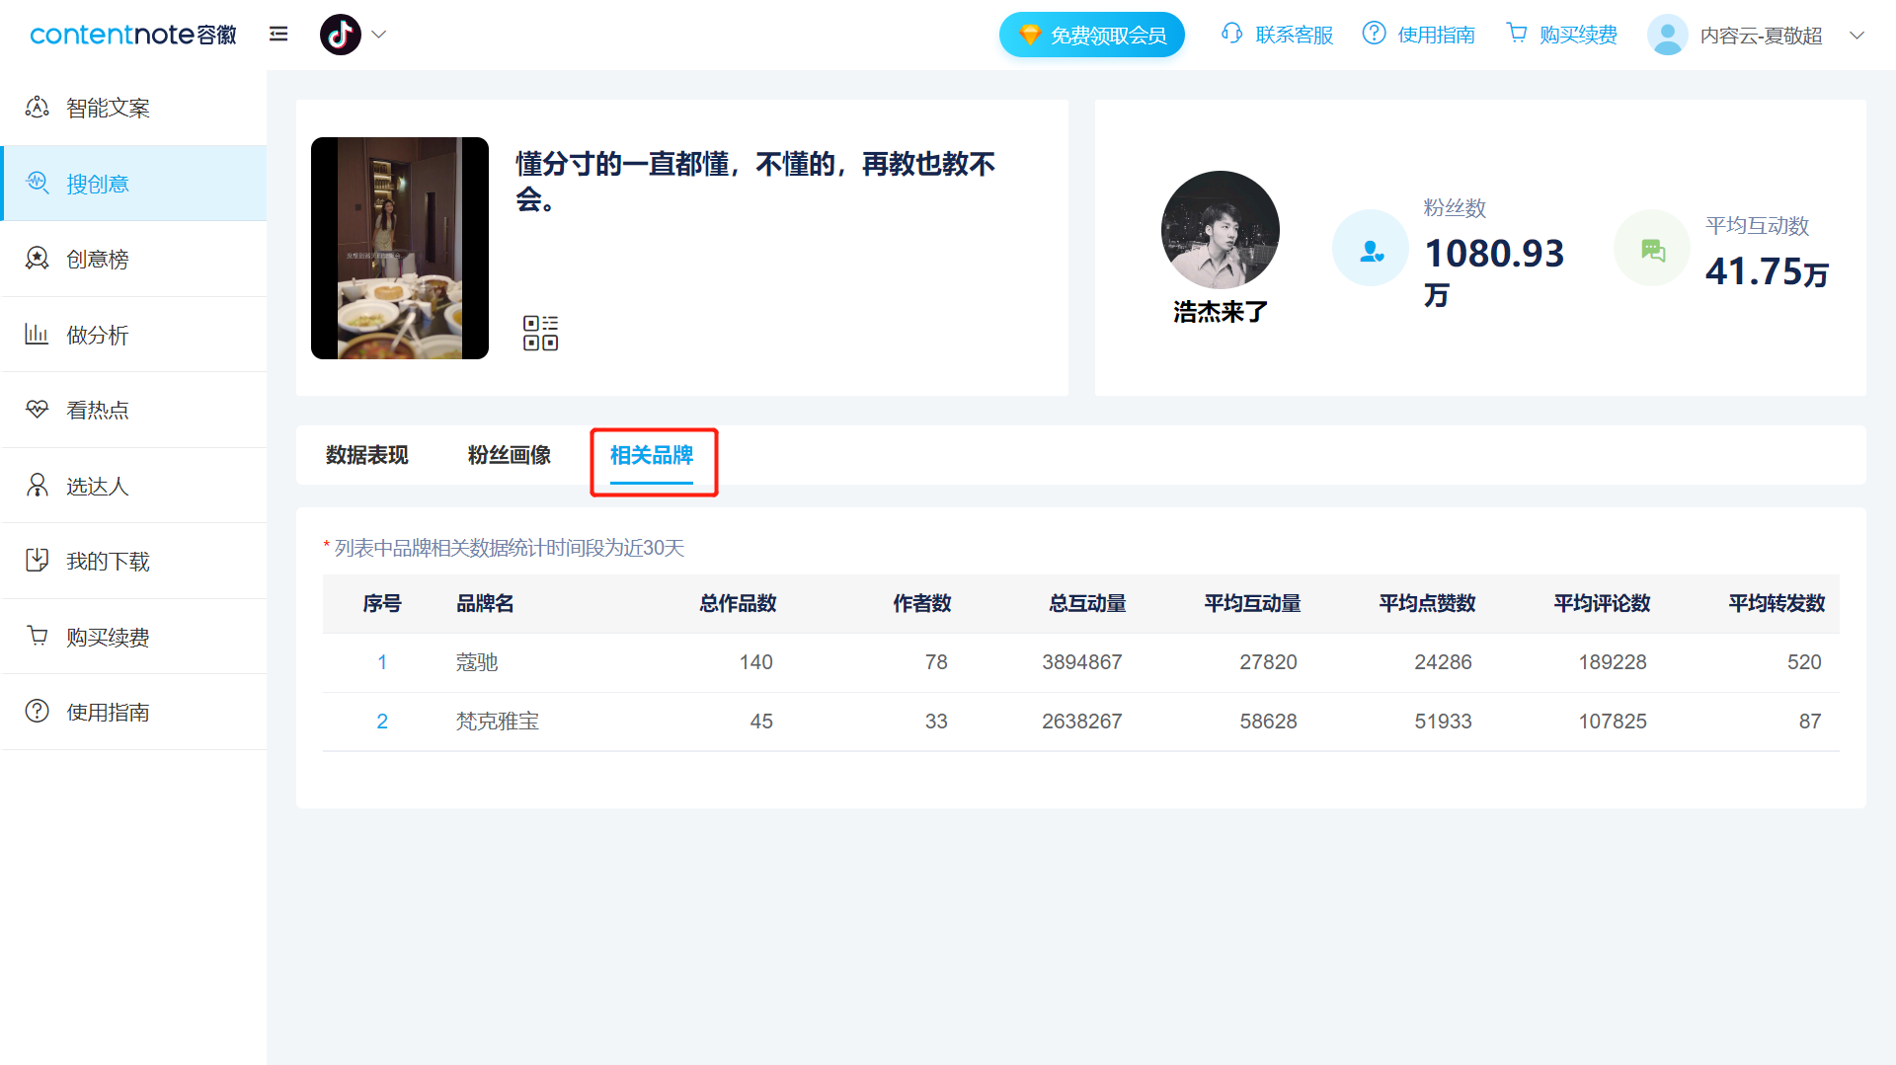The width and height of the screenshot is (1896, 1065).
Task: Click the 41.75万 average interaction value
Action: pyautogui.click(x=1767, y=271)
